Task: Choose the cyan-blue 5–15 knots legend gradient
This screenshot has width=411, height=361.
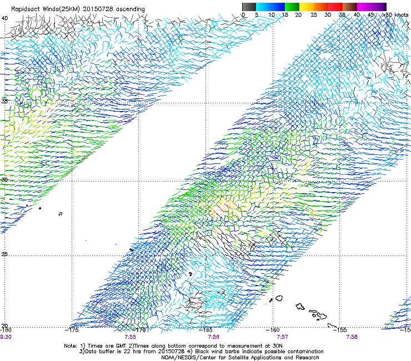Action: point(270,7)
